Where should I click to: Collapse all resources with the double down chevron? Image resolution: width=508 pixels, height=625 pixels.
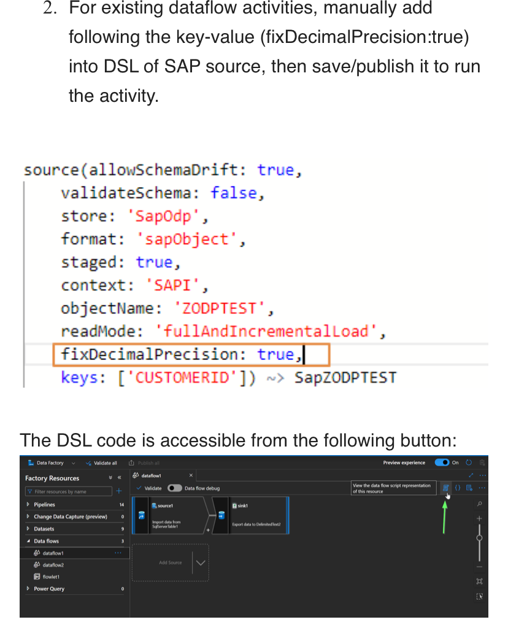point(110,478)
